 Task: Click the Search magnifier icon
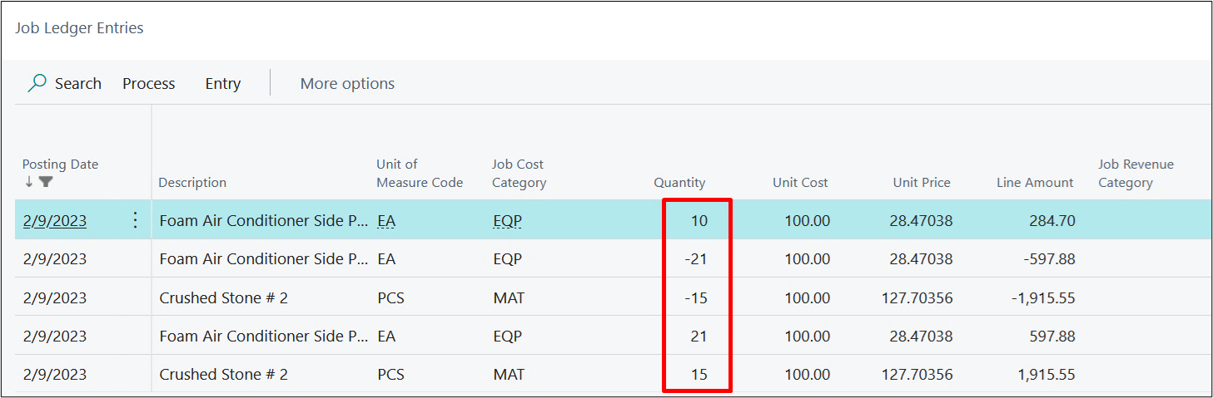(x=37, y=84)
